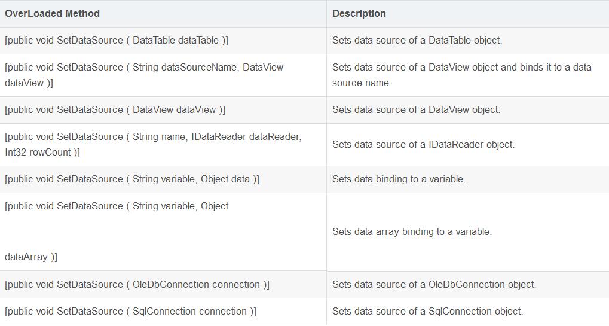Screen dimensions: 609x326
Task: Click the 'Int32 rowCount )]' text line
Action: 42,153
